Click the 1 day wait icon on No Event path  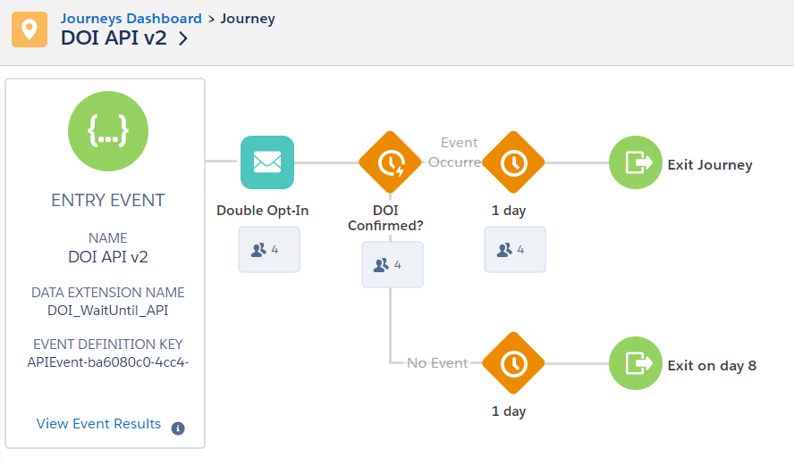point(513,363)
